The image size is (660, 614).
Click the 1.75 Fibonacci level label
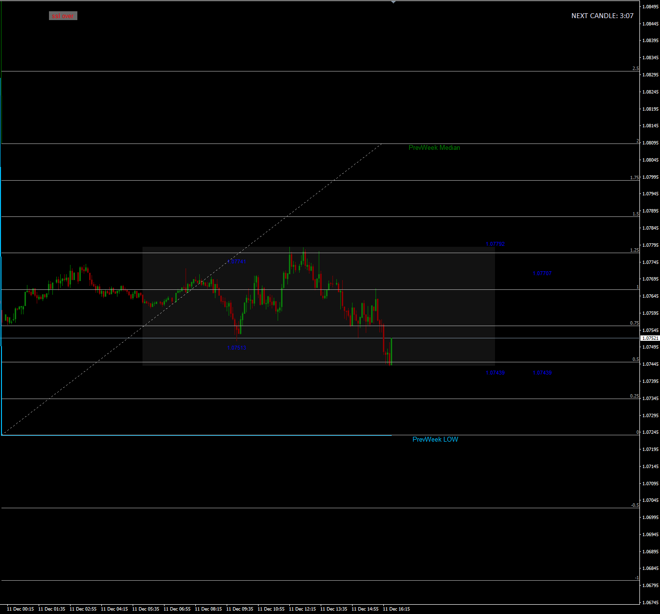[635, 178]
